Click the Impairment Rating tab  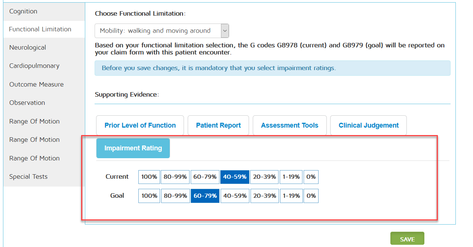click(x=133, y=148)
